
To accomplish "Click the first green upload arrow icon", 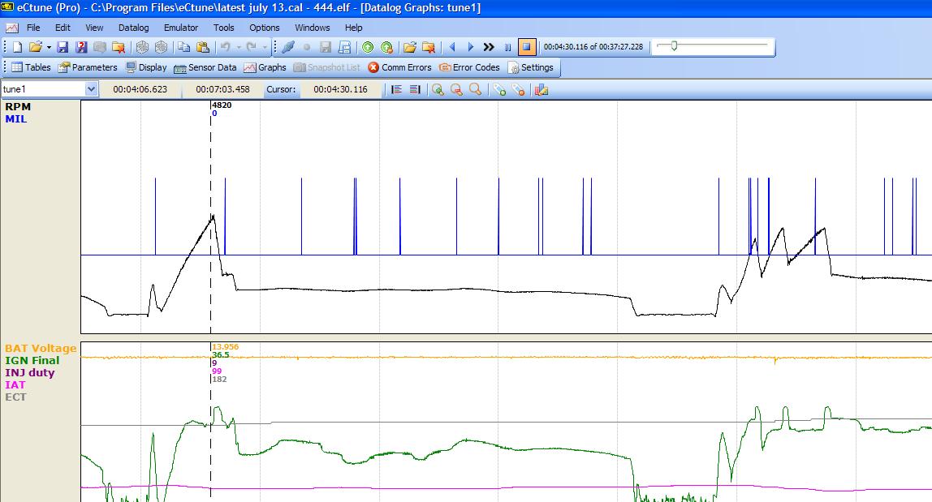I will [368, 47].
